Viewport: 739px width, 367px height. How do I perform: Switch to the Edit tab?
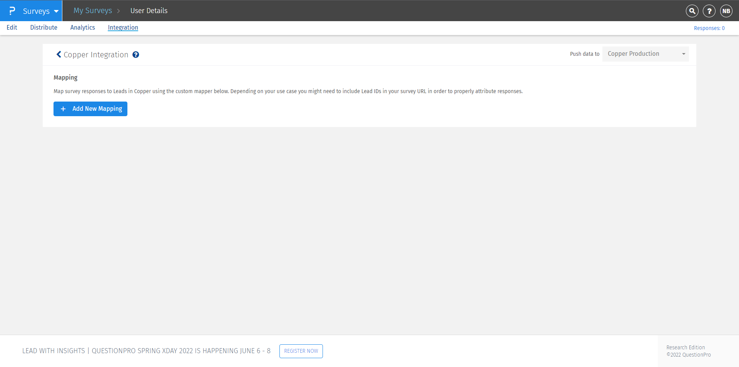(12, 27)
